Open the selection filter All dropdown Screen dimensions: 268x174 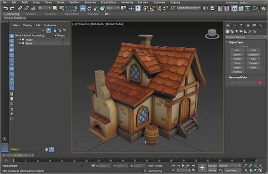[x=44, y=8]
